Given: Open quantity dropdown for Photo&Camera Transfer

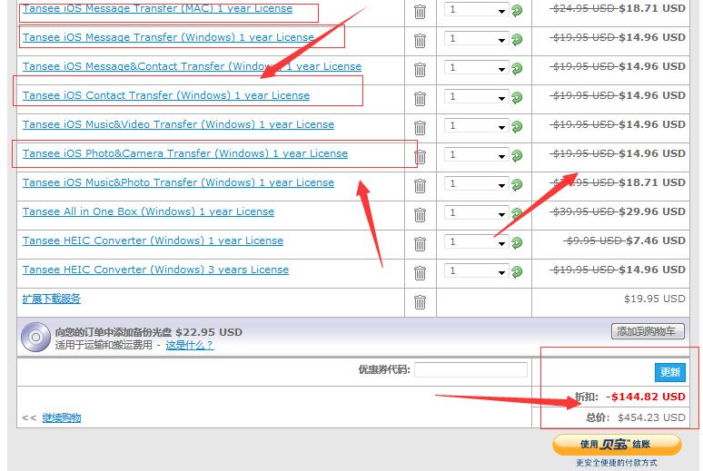Looking at the screenshot, I should pos(477,154).
